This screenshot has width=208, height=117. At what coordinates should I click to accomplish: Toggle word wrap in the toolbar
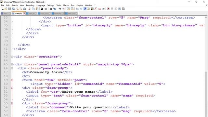(77, 9)
